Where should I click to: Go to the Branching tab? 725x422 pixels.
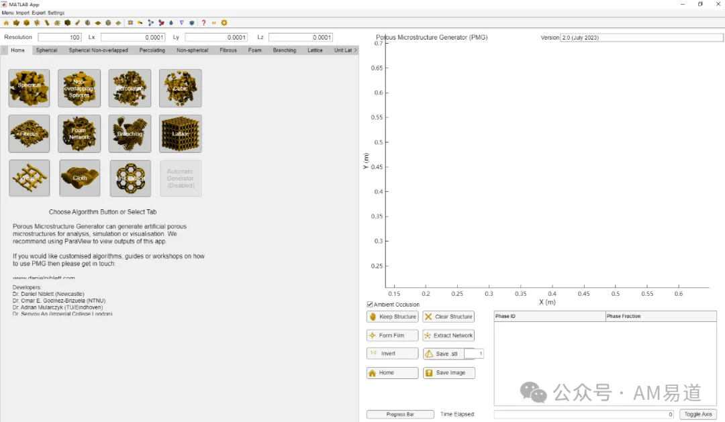[285, 50]
